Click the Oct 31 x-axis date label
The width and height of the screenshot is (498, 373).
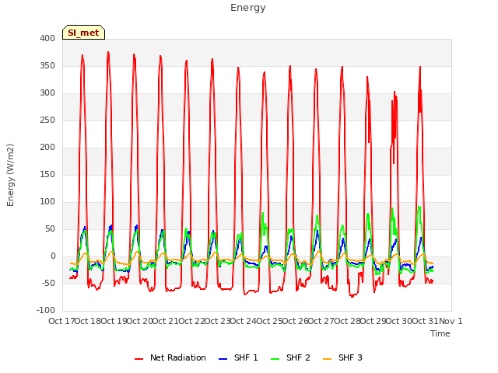(426, 321)
